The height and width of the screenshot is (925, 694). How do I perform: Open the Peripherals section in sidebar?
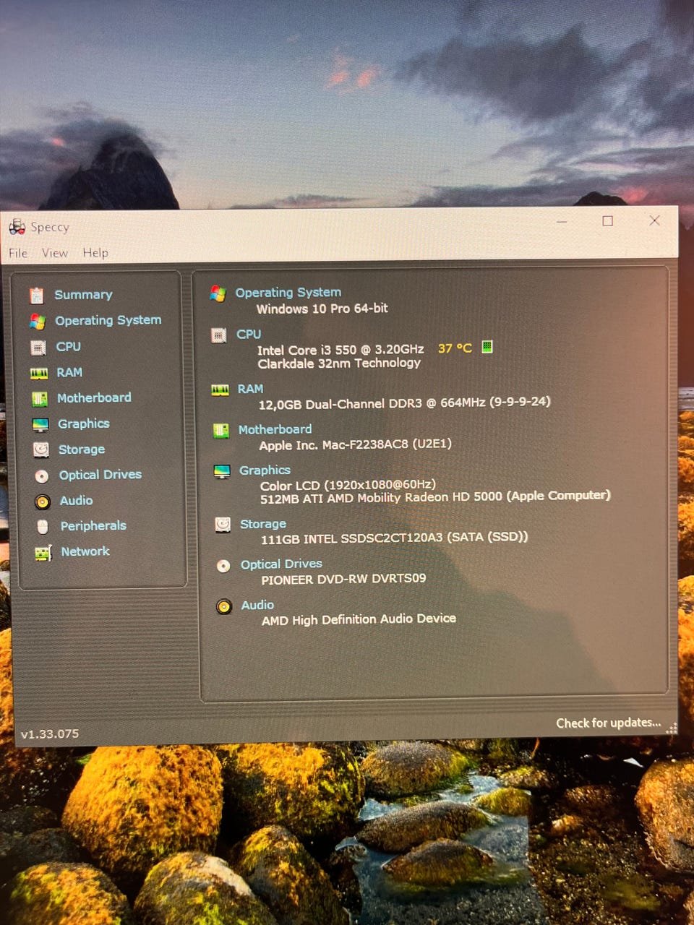point(93,526)
